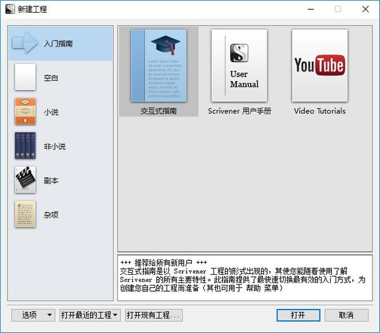Pick the Scrivener User Manual template icon

pyautogui.click(x=239, y=66)
